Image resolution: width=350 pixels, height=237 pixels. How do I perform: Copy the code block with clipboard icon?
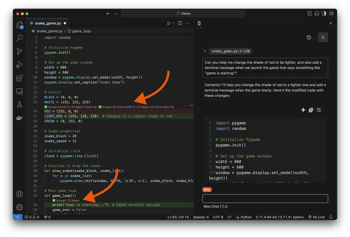[311, 110]
